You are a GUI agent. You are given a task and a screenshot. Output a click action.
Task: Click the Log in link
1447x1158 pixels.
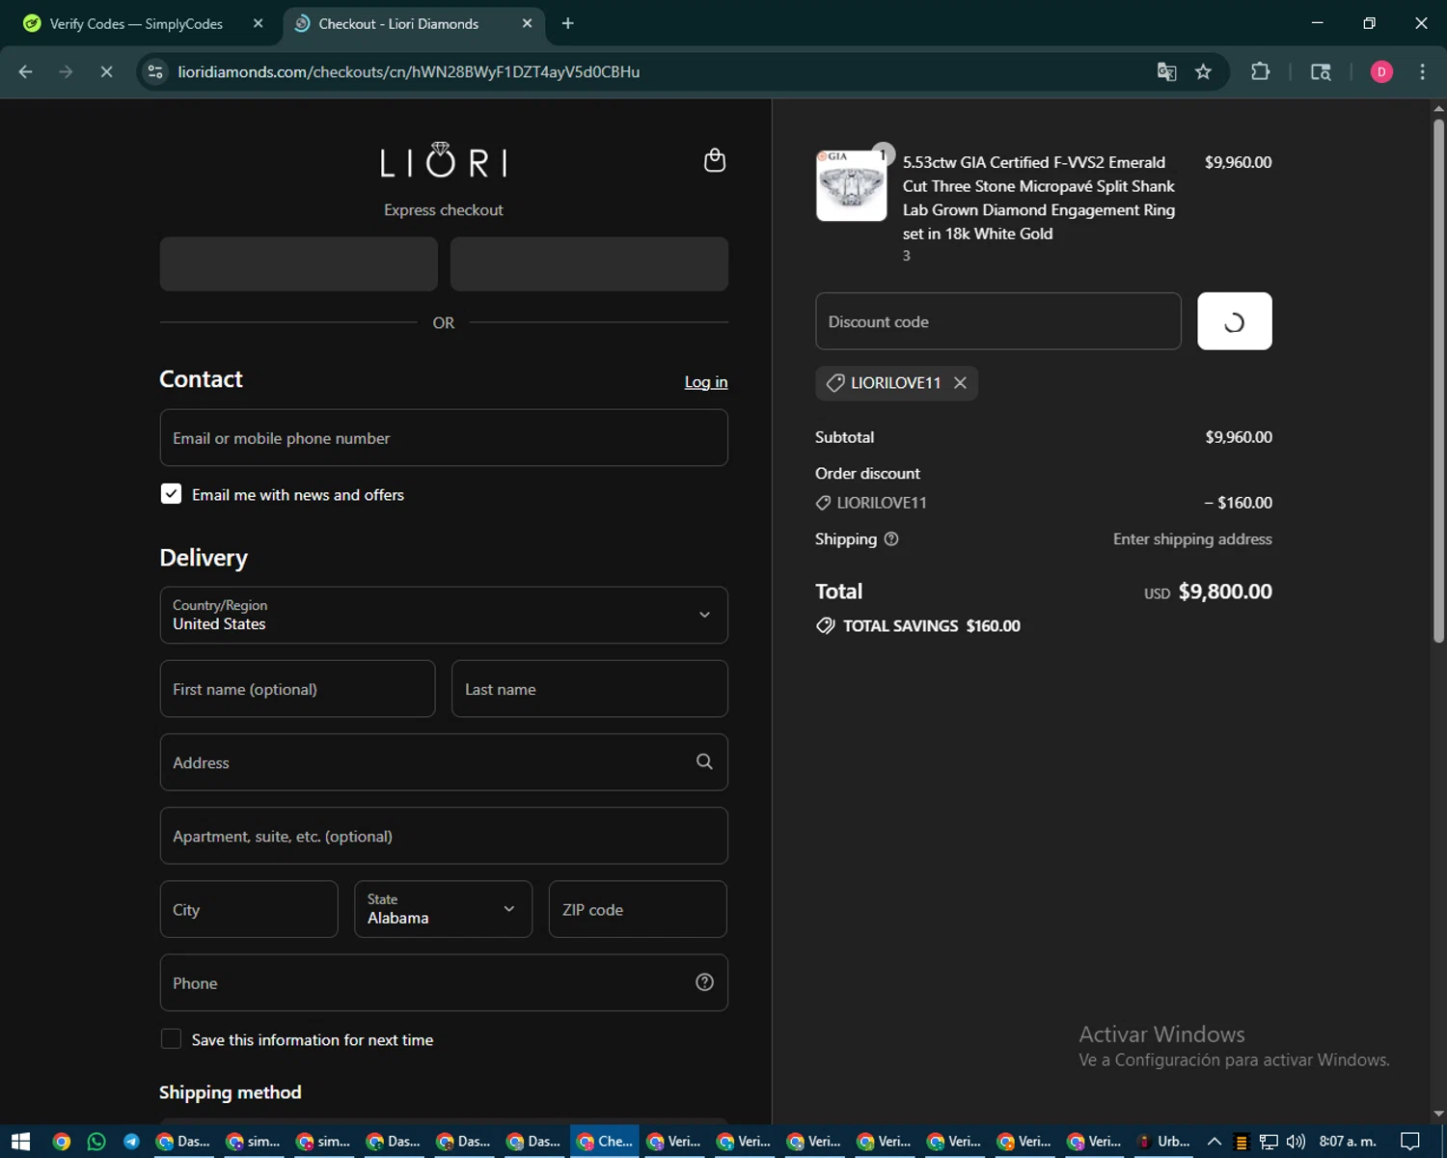click(706, 382)
